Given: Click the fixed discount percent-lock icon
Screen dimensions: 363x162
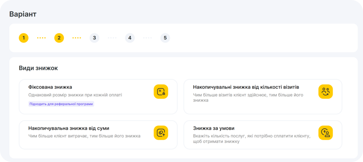Looking at the screenshot, I should pos(161,92).
